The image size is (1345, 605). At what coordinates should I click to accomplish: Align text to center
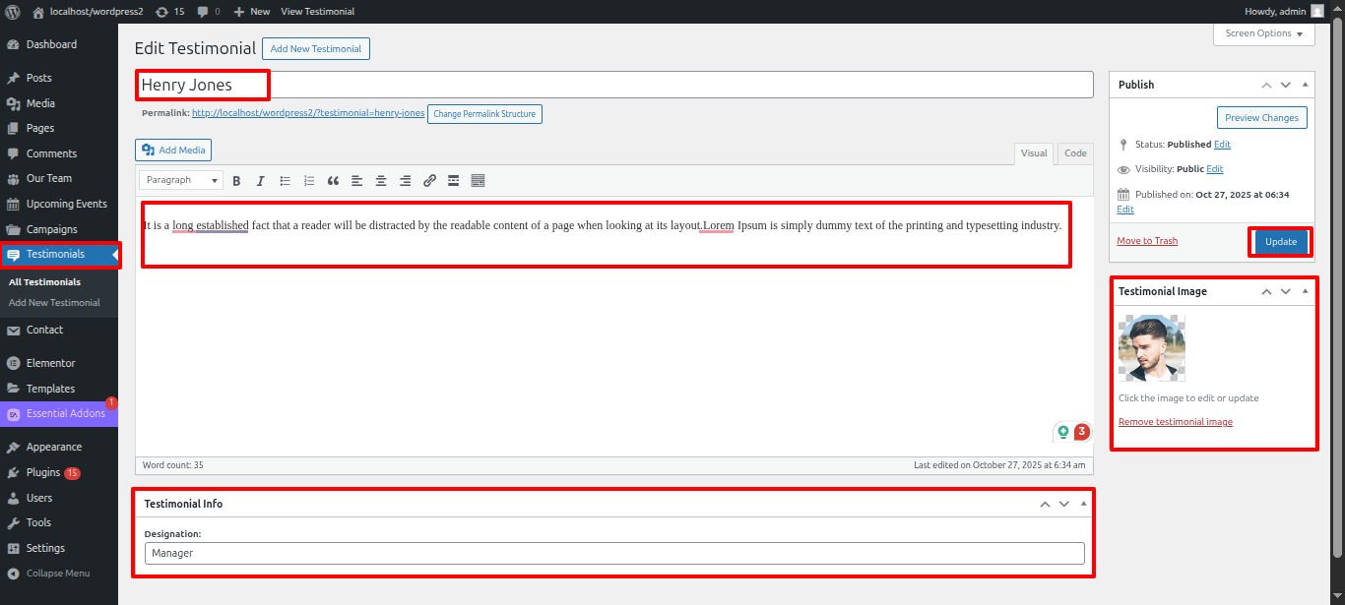[x=381, y=181]
